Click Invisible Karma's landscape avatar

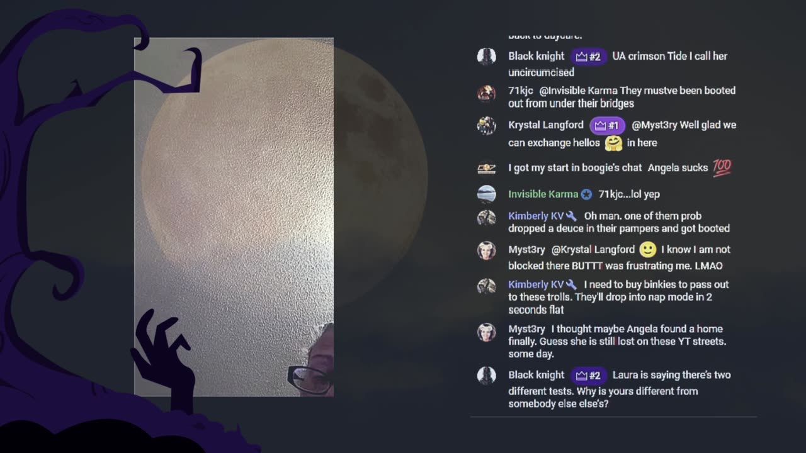(x=486, y=194)
